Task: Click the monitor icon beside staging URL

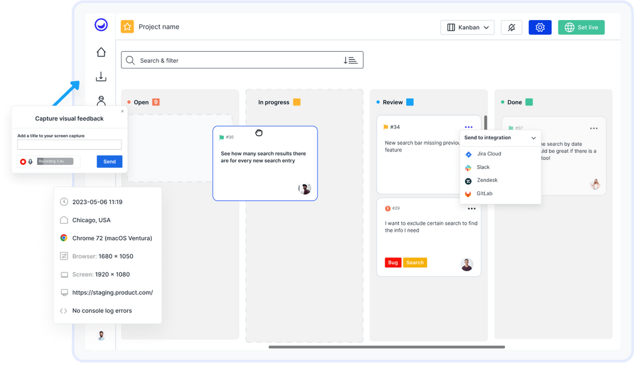Action: pyautogui.click(x=64, y=292)
